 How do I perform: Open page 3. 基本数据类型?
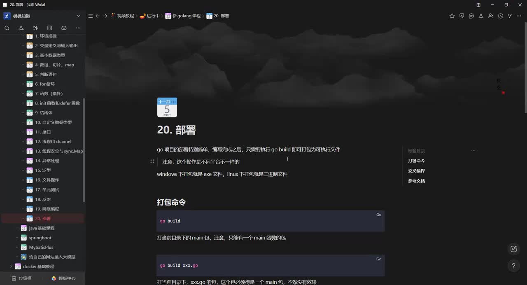coord(50,55)
